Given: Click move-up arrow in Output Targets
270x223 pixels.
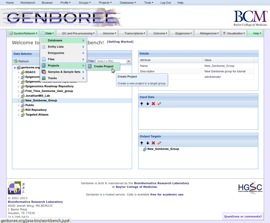Looking at the screenshot, I should (142, 143).
